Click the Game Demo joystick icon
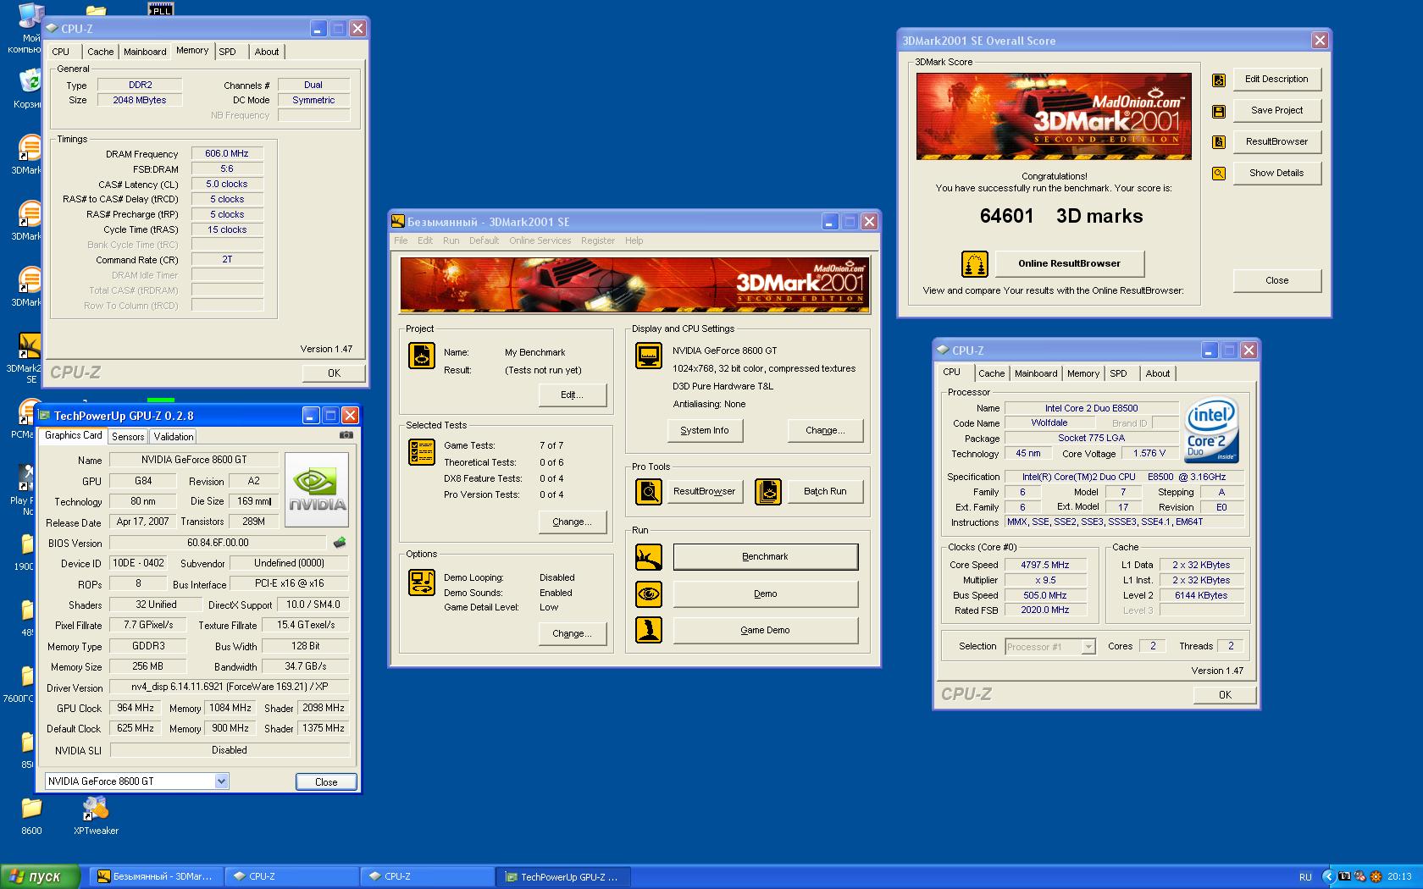This screenshot has height=889, width=1423. pos(649,630)
